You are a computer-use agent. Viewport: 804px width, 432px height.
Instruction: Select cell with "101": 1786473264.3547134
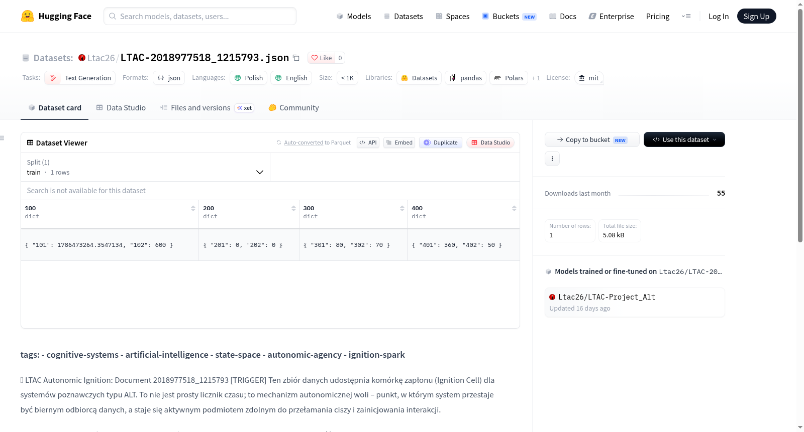(110, 245)
